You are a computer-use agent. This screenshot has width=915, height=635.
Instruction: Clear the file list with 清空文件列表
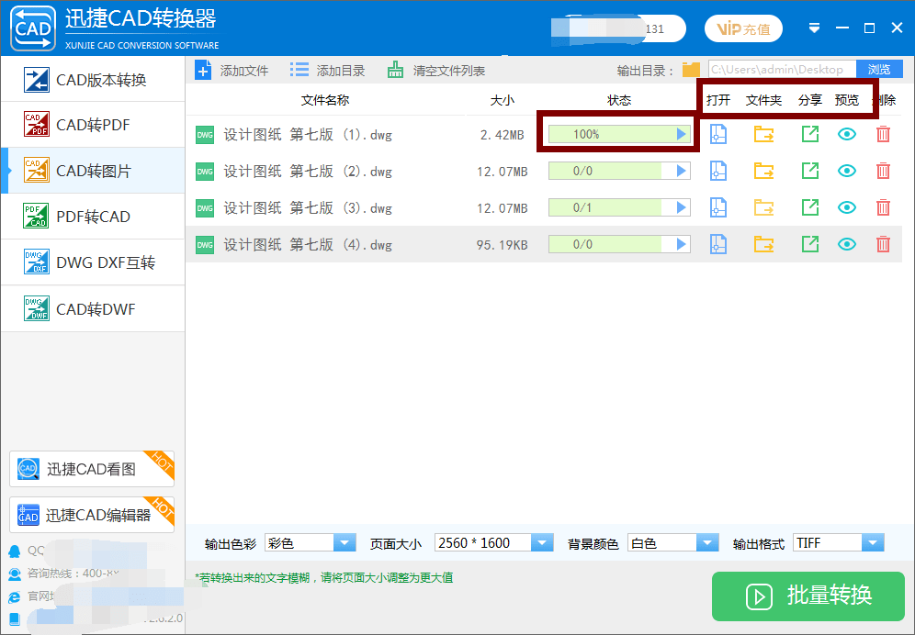tap(435, 71)
